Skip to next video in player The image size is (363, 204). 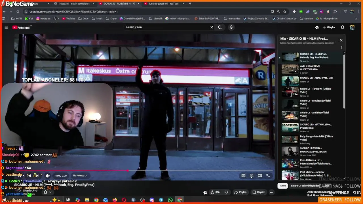tap(37, 176)
